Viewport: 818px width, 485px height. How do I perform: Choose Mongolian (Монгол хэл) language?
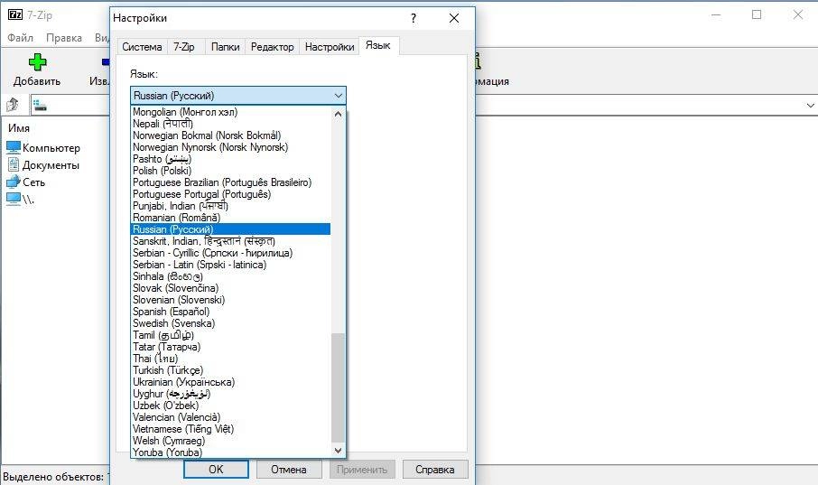pos(230,112)
